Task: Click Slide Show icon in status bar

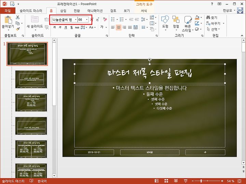Action: click(186, 181)
